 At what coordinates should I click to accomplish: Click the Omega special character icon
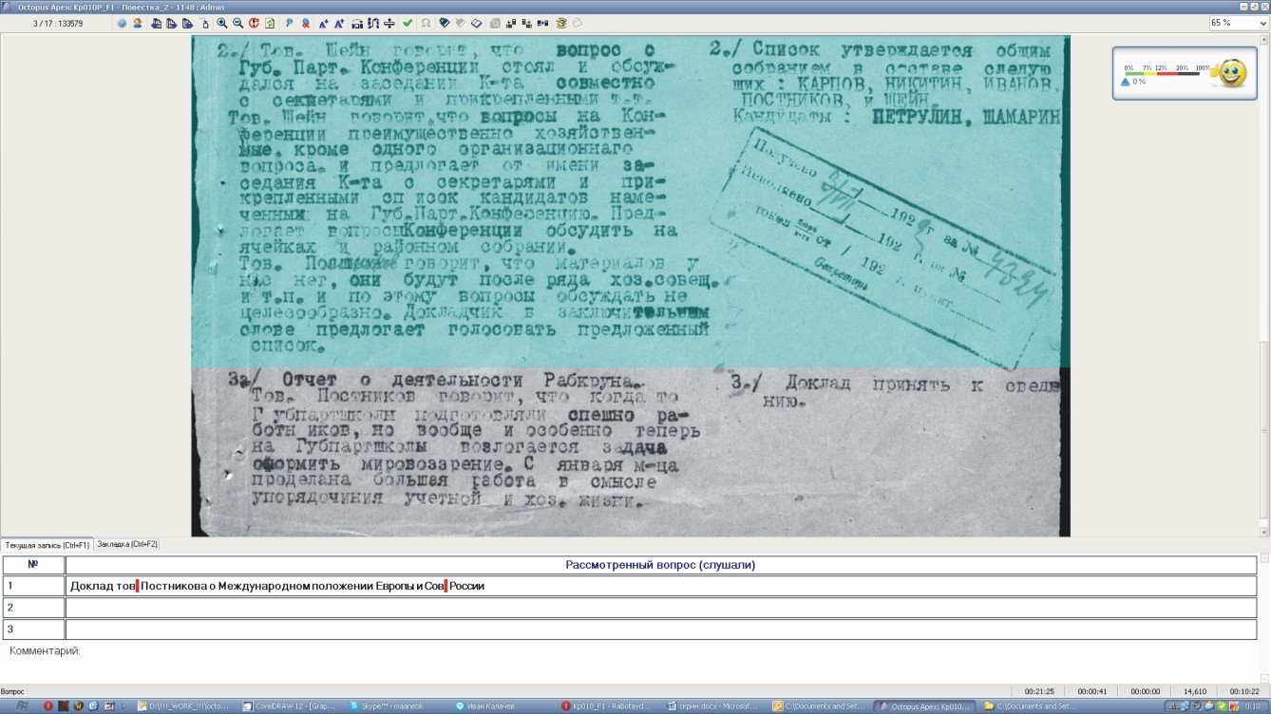coord(426,23)
